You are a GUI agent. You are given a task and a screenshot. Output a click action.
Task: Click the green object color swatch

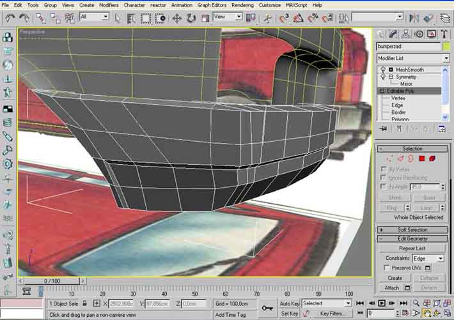446,46
